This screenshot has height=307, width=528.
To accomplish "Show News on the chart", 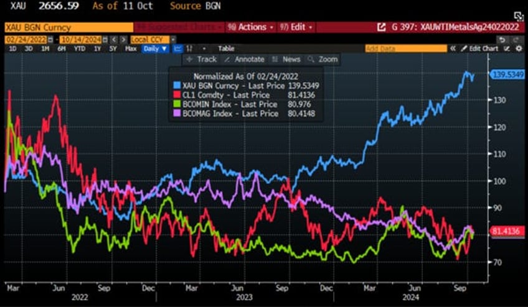I will (286, 60).
